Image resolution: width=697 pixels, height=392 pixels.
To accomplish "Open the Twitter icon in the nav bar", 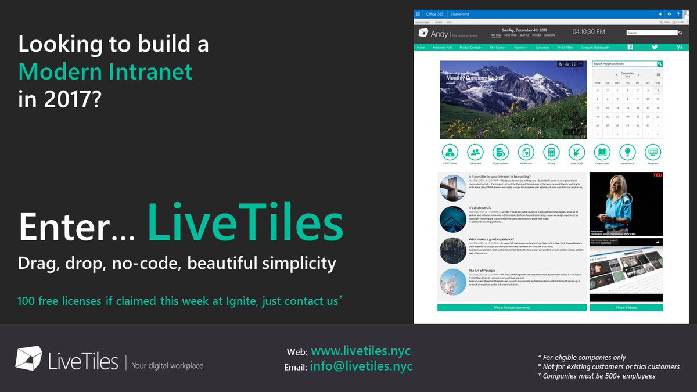I will click(655, 47).
